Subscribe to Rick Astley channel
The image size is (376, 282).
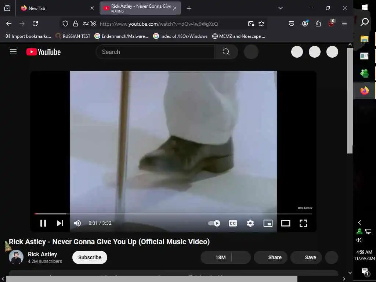(x=90, y=257)
